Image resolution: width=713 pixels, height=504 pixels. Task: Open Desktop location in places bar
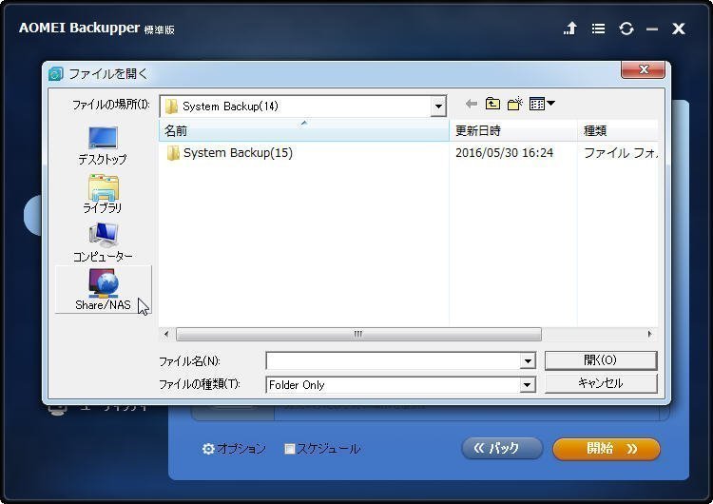103,145
